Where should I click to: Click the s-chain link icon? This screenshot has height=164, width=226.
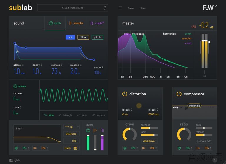pos(209,141)
